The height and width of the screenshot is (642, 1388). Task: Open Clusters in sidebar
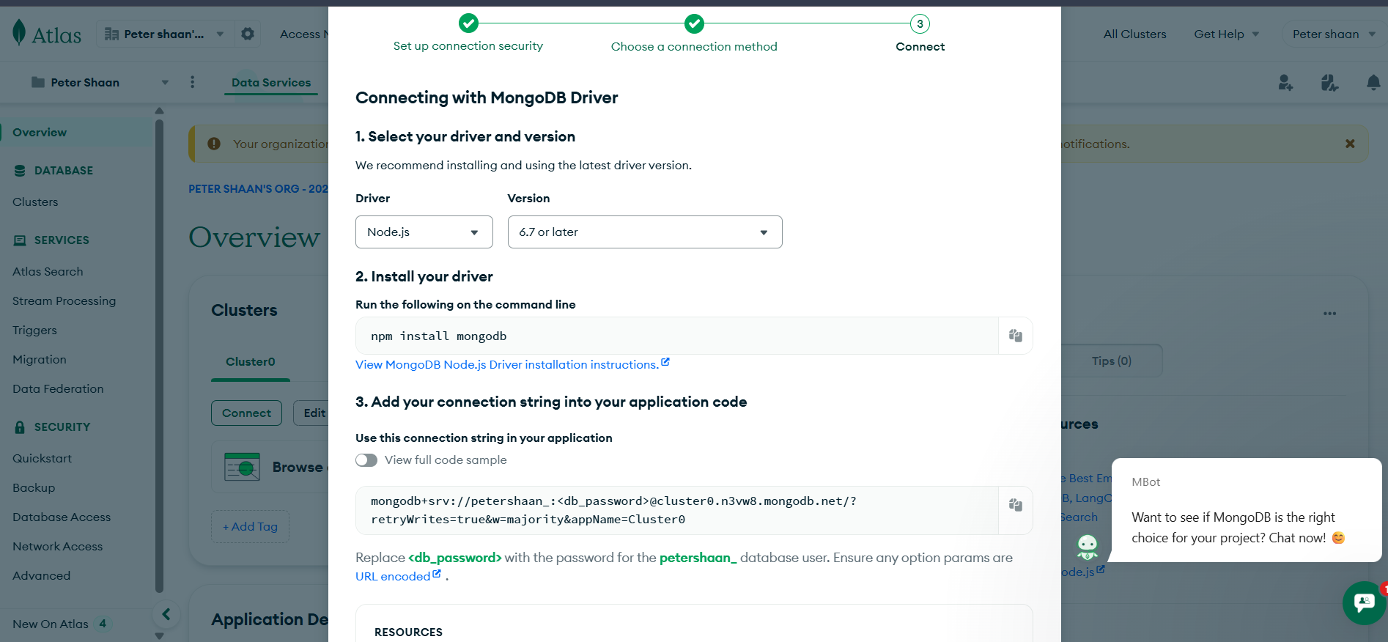(35, 202)
